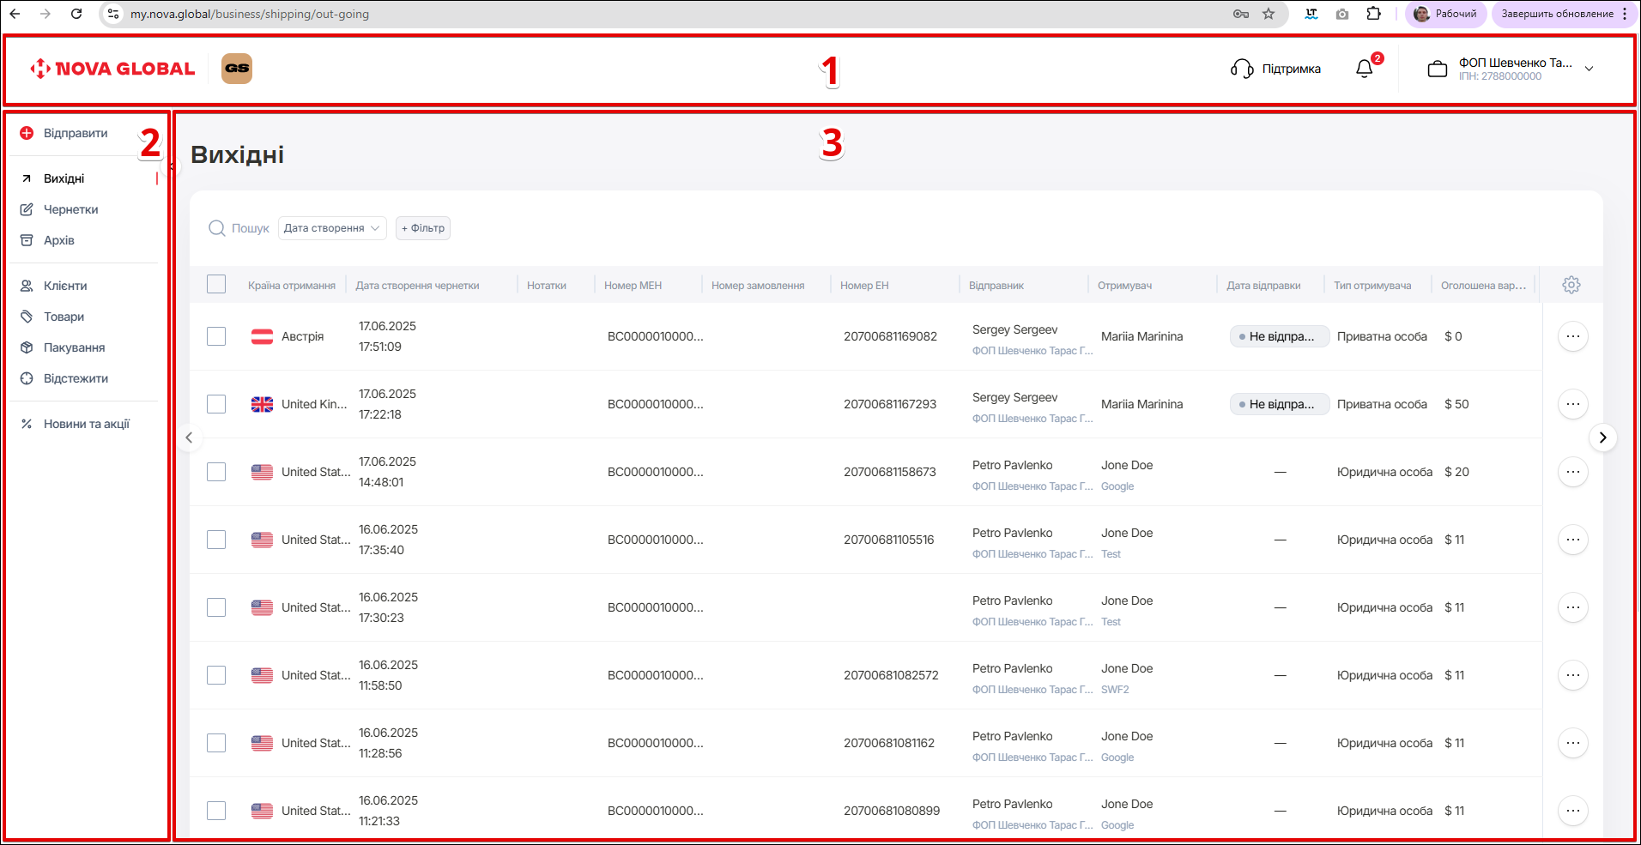Check the row dated 16.06.2025 17:35:40

[216, 540]
